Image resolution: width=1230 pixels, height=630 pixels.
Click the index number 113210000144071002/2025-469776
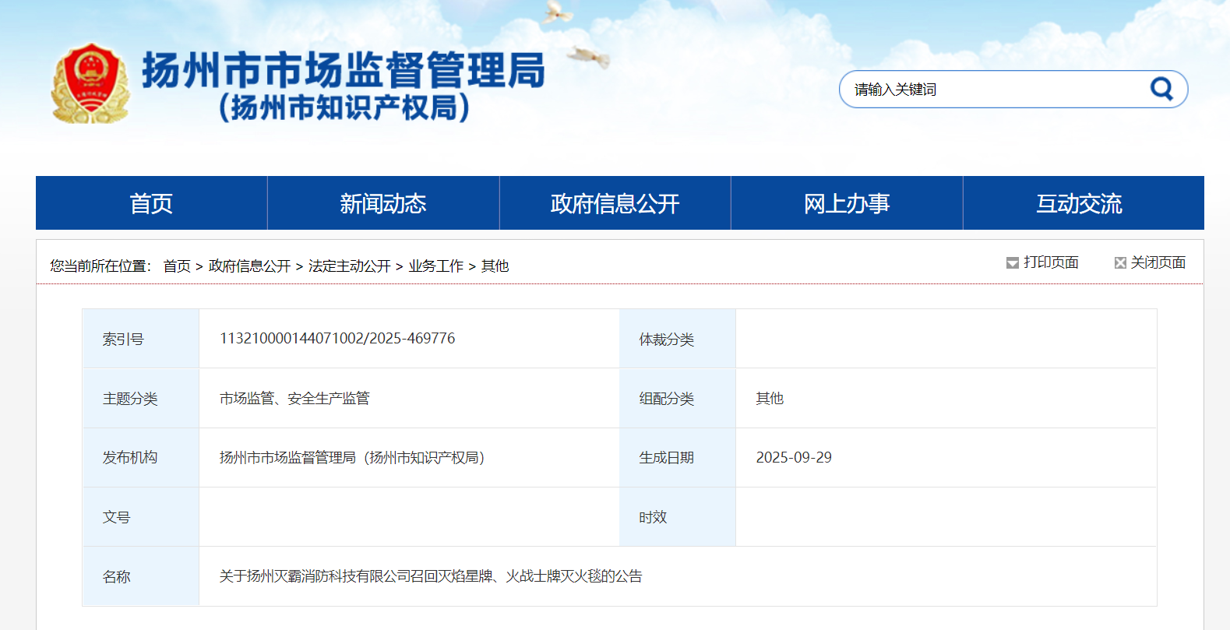[x=337, y=339]
